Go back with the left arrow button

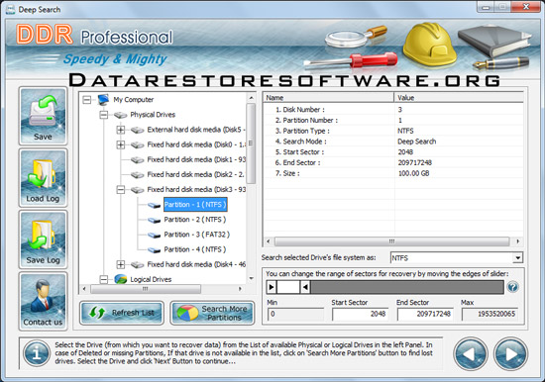click(x=471, y=354)
